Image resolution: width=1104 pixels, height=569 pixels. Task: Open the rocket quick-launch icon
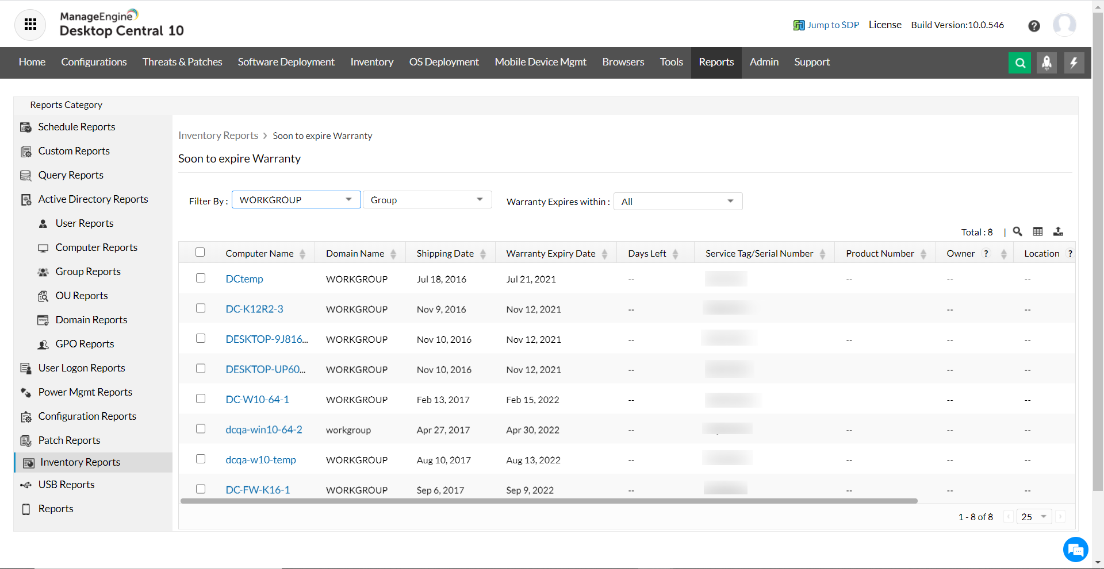click(x=1046, y=63)
